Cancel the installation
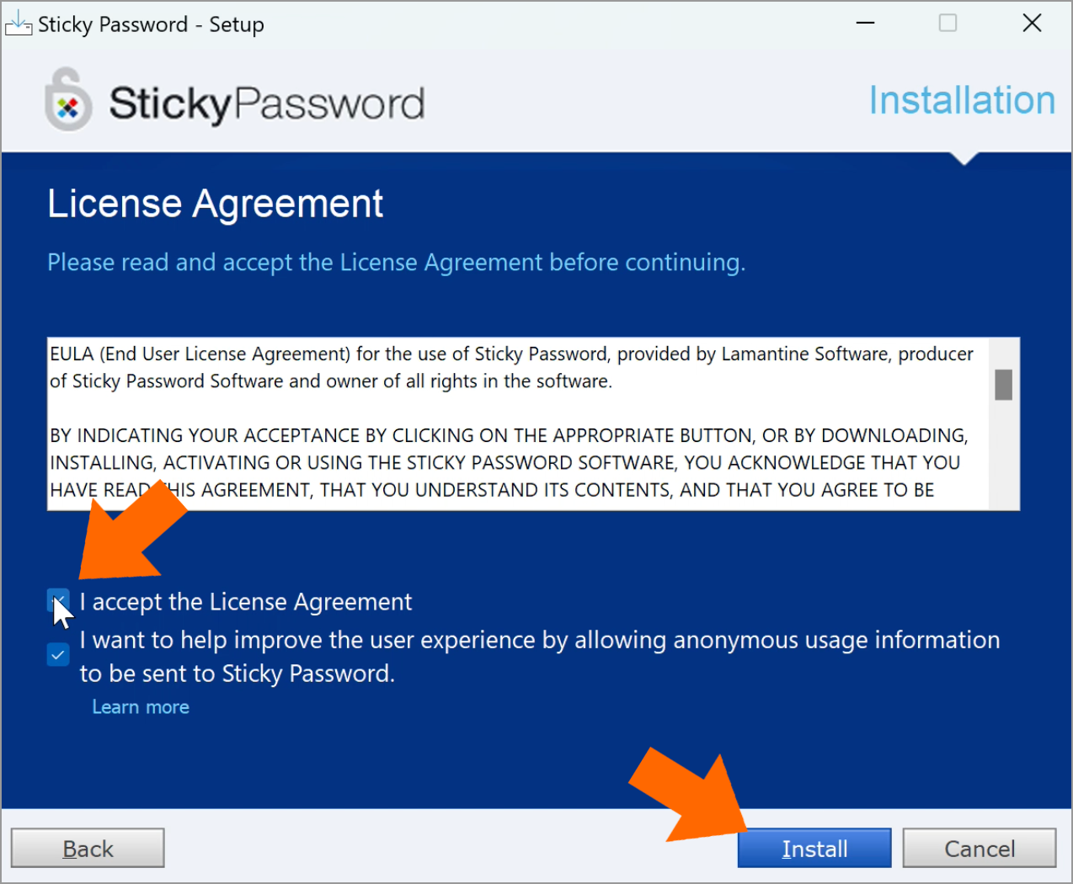Image resolution: width=1073 pixels, height=884 pixels. click(980, 848)
